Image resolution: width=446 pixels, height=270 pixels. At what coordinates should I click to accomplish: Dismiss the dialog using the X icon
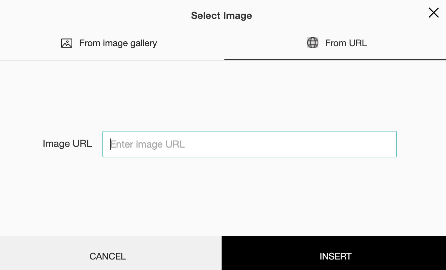[433, 13]
